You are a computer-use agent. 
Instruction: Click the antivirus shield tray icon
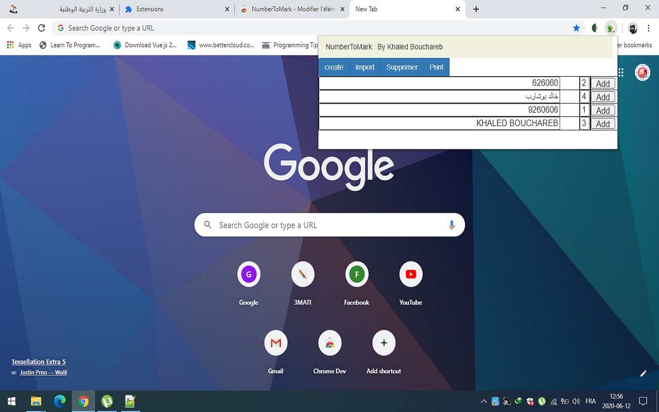pyautogui.click(x=530, y=401)
